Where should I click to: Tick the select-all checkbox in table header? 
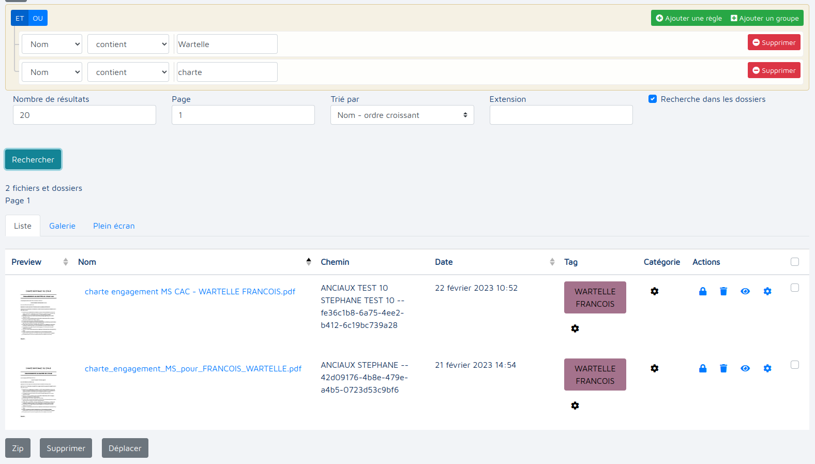795,262
